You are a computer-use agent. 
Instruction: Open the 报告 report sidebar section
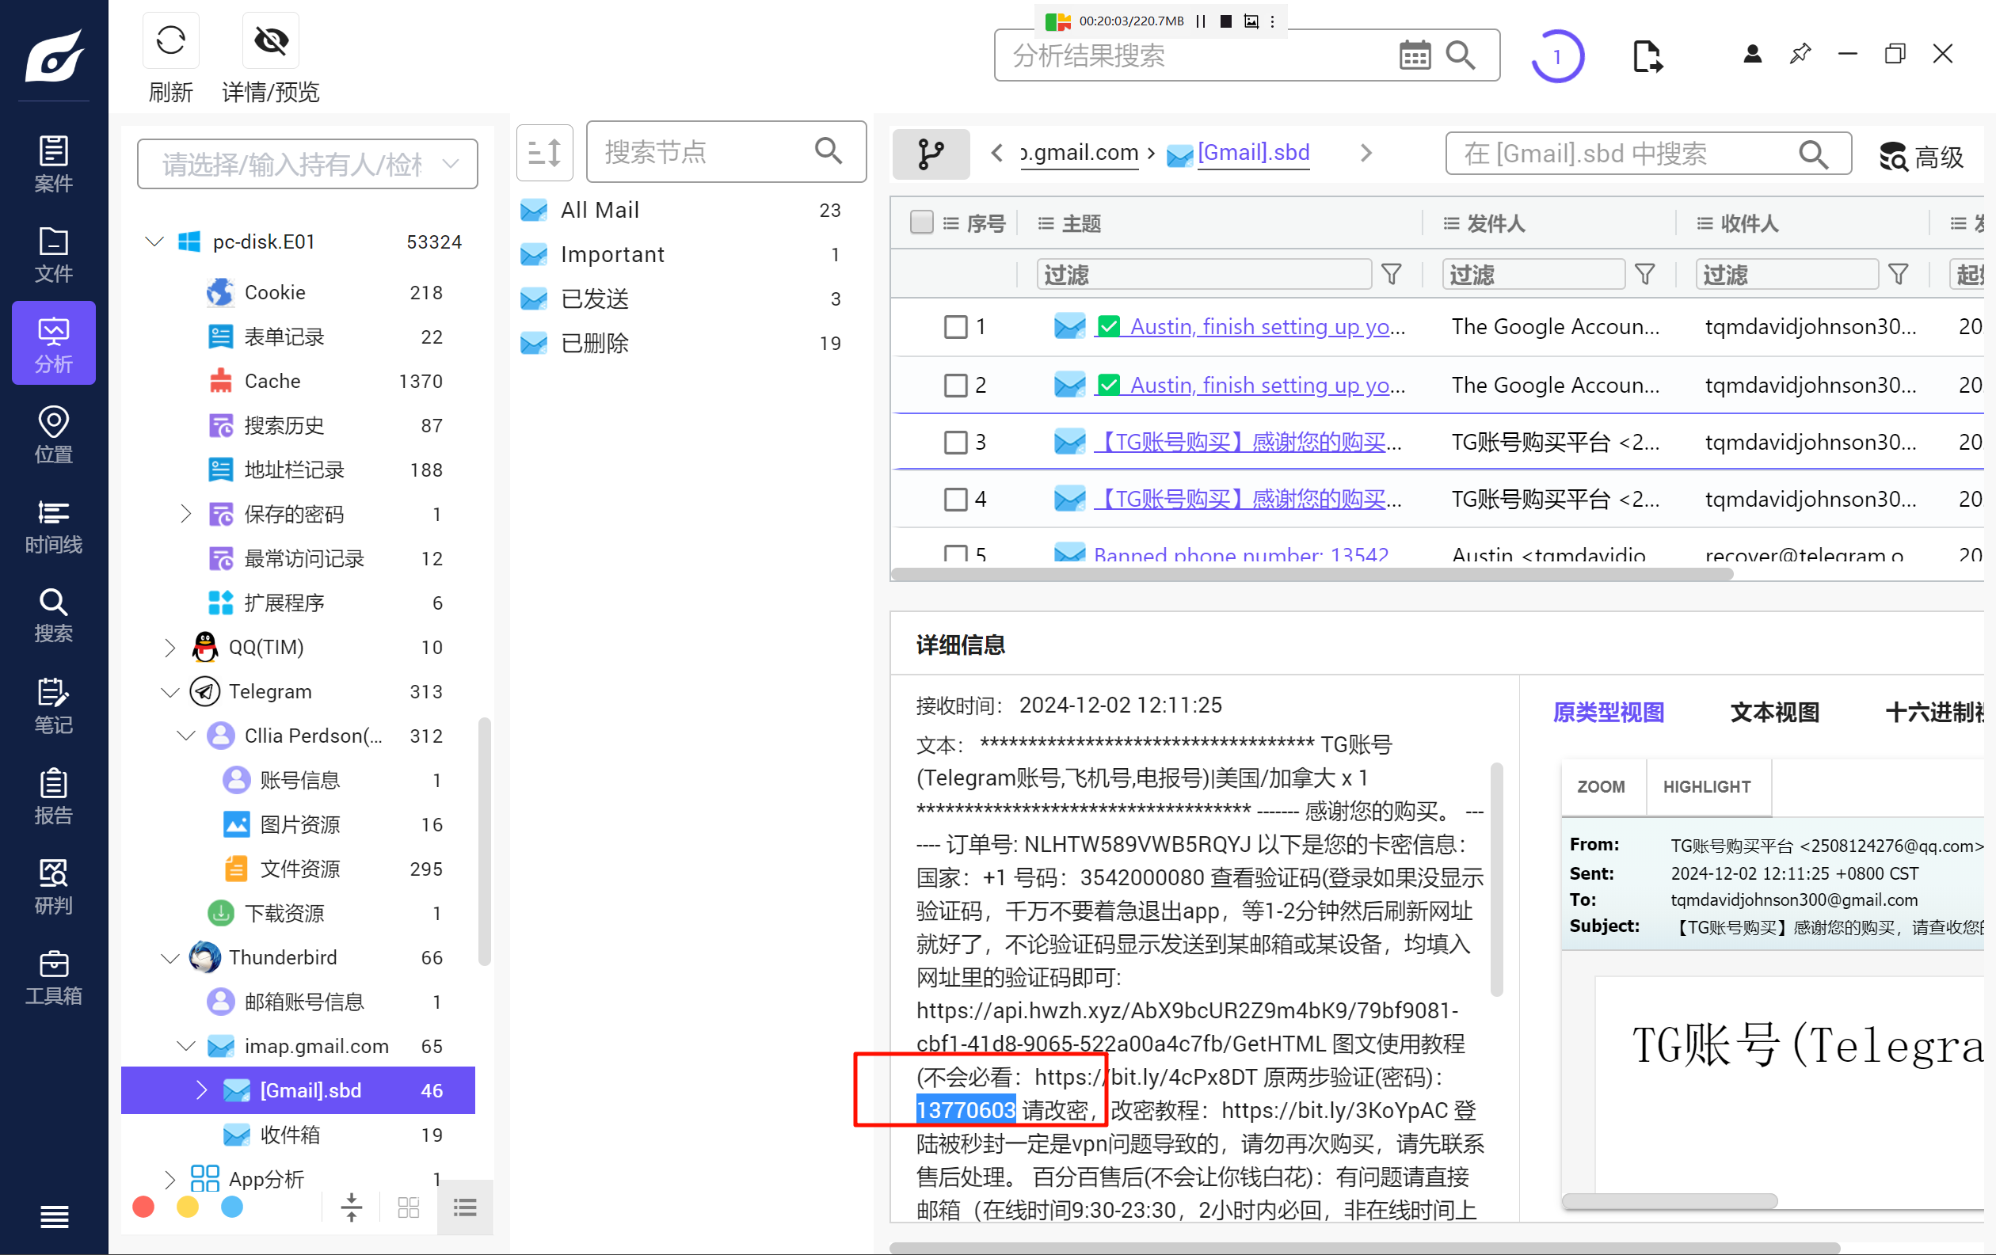pyautogui.click(x=54, y=795)
